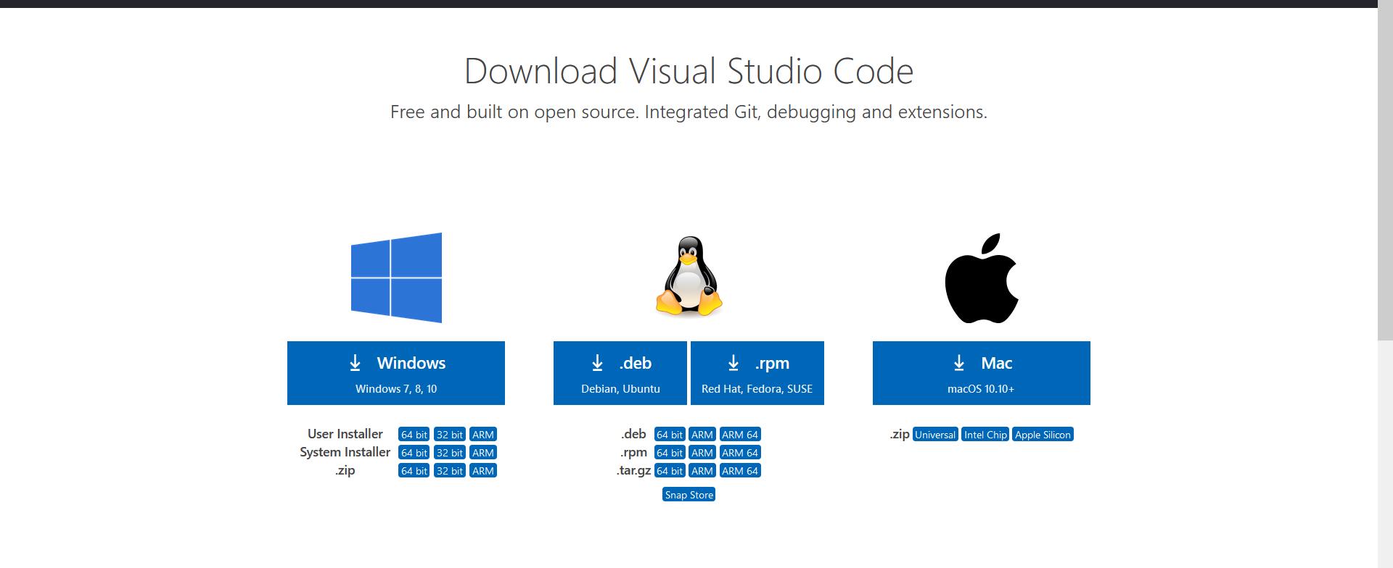
Task: Choose Linux .deb ARM link
Action: tap(702, 435)
